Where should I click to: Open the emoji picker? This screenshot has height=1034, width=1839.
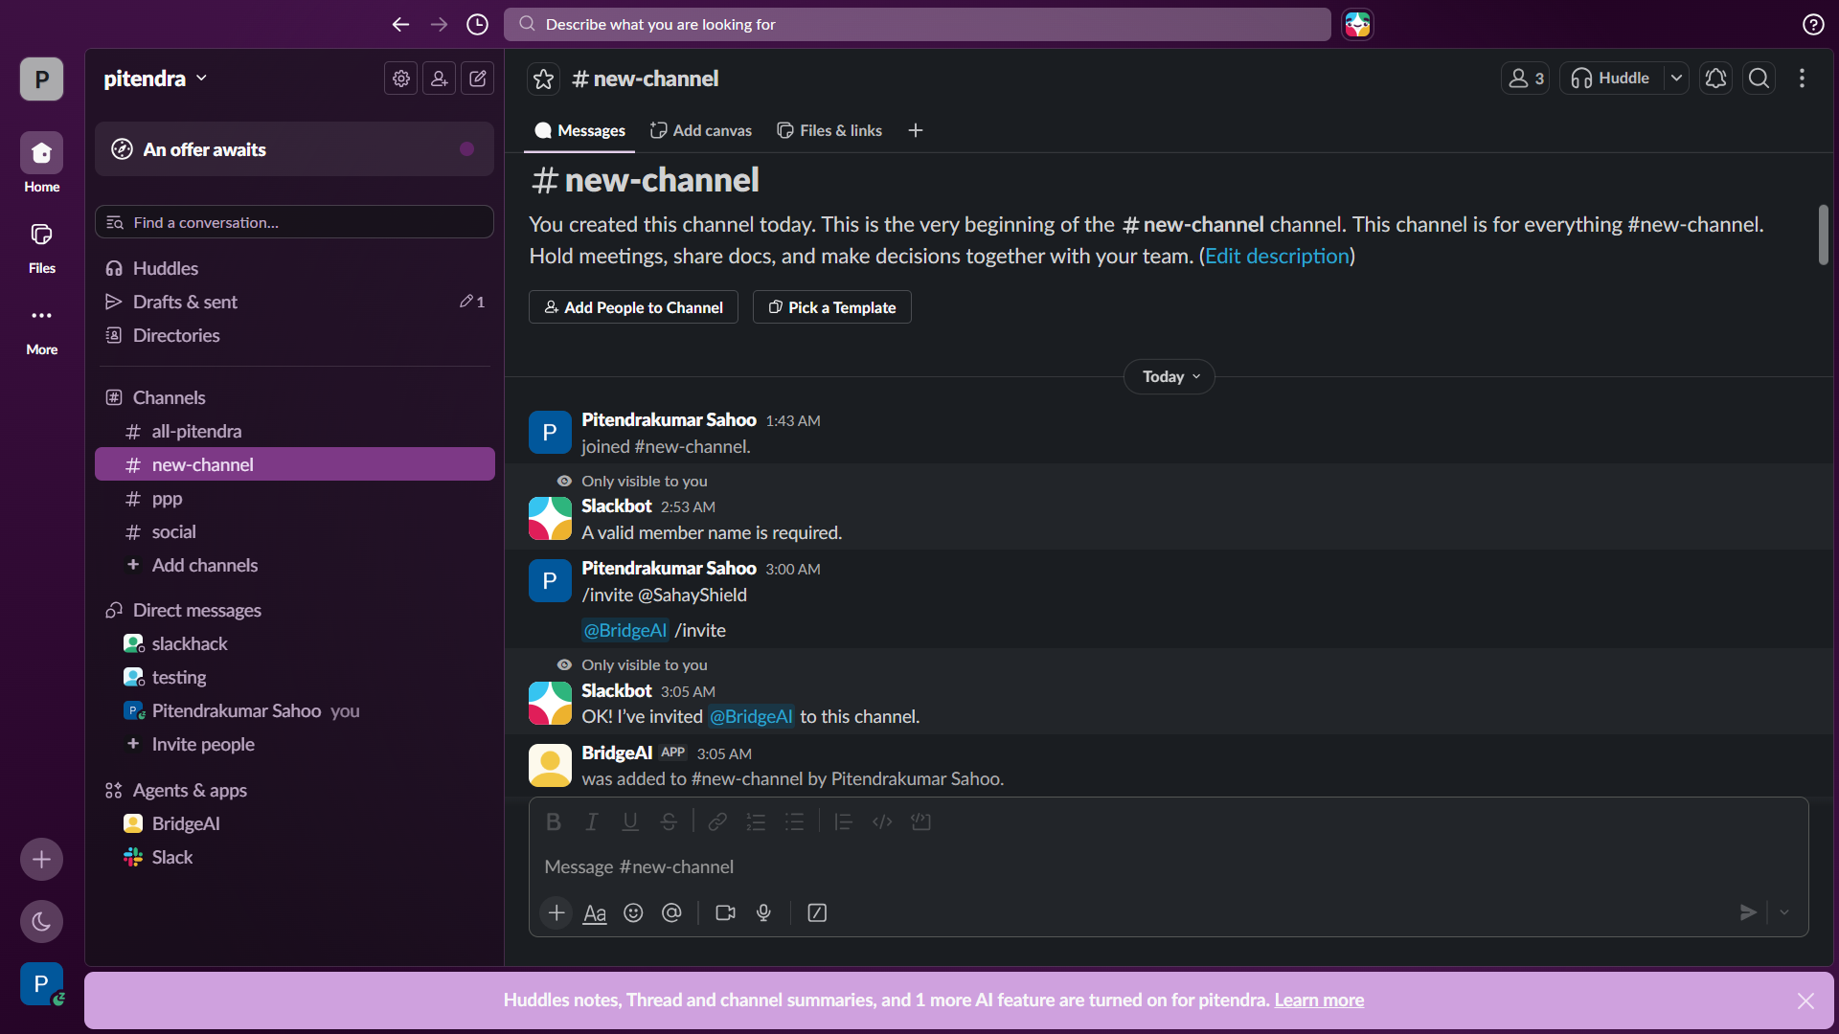coord(633,913)
